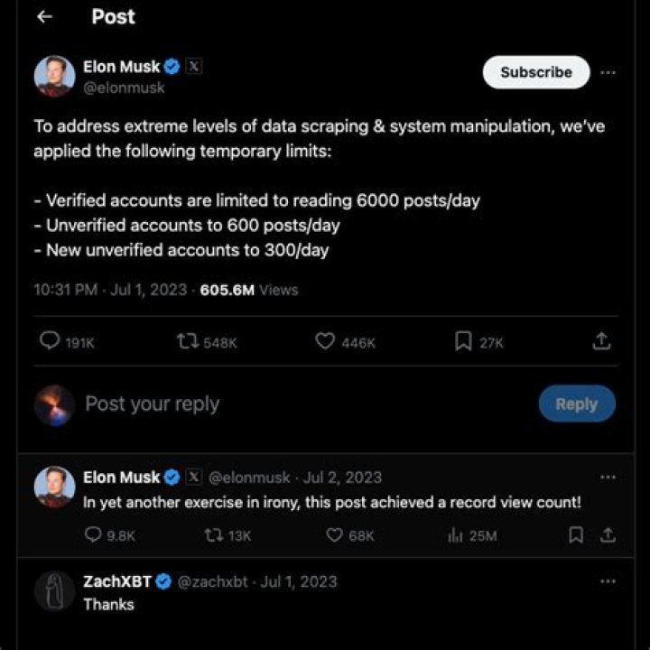Bookmark the irony reply post

(x=576, y=535)
